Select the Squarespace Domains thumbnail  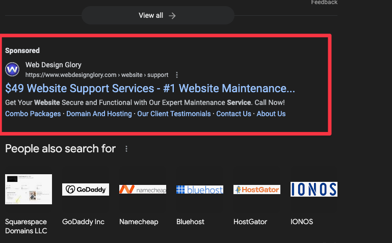29,189
